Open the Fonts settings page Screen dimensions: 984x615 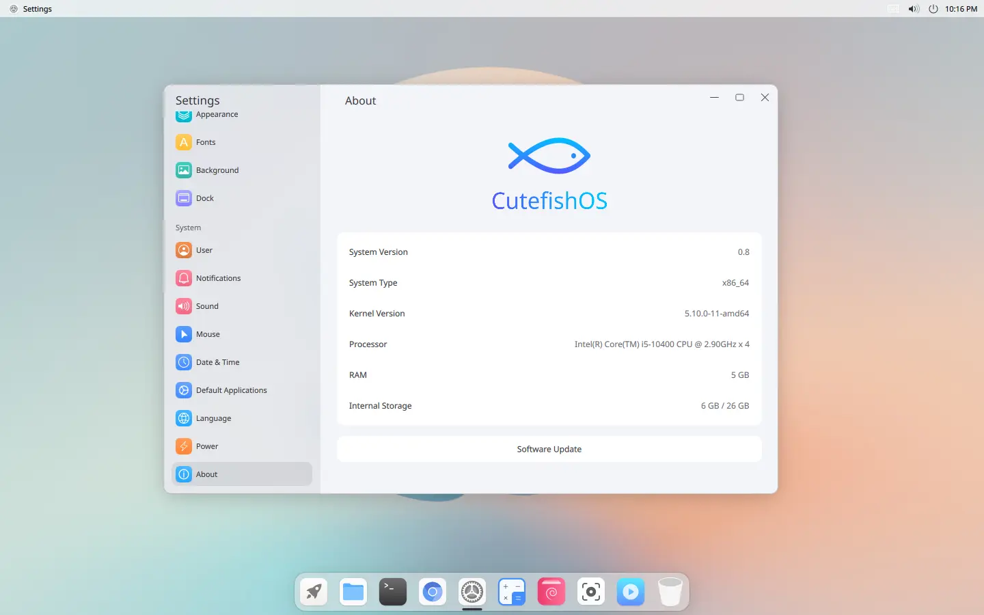click(206, 142)
